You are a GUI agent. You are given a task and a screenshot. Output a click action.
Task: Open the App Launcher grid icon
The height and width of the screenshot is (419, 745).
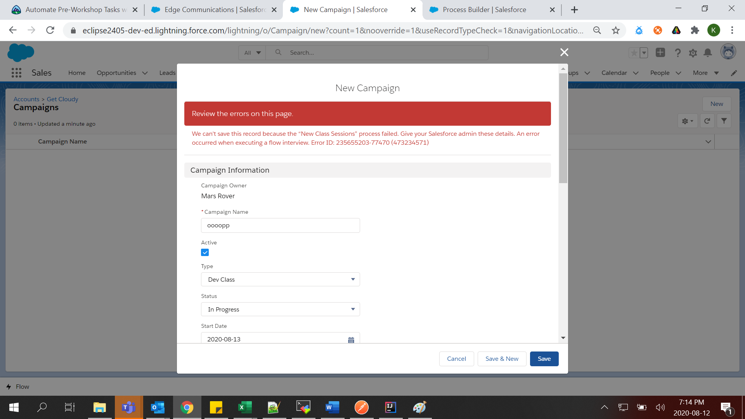(16, 73)
